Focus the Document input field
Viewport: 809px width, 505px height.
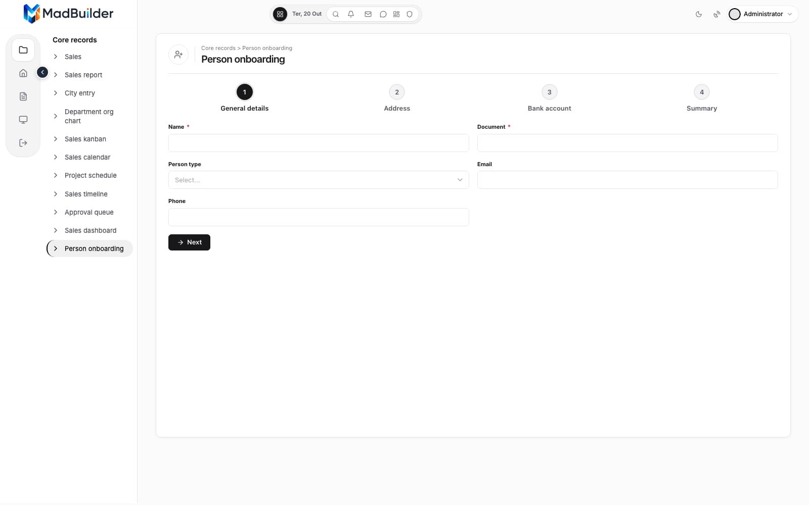tap(627, 143)
